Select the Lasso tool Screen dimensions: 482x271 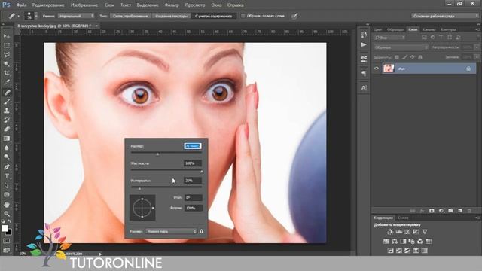(7, 55)
